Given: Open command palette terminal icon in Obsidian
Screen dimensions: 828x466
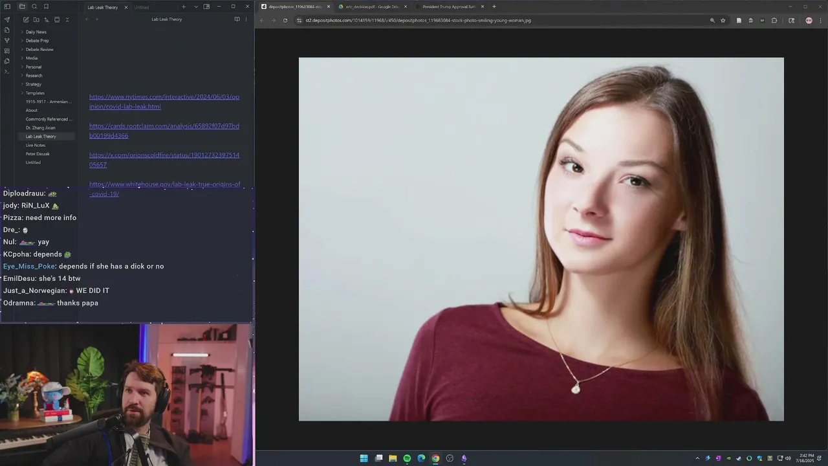Looking at the screenshot, I should click(7, 71).
